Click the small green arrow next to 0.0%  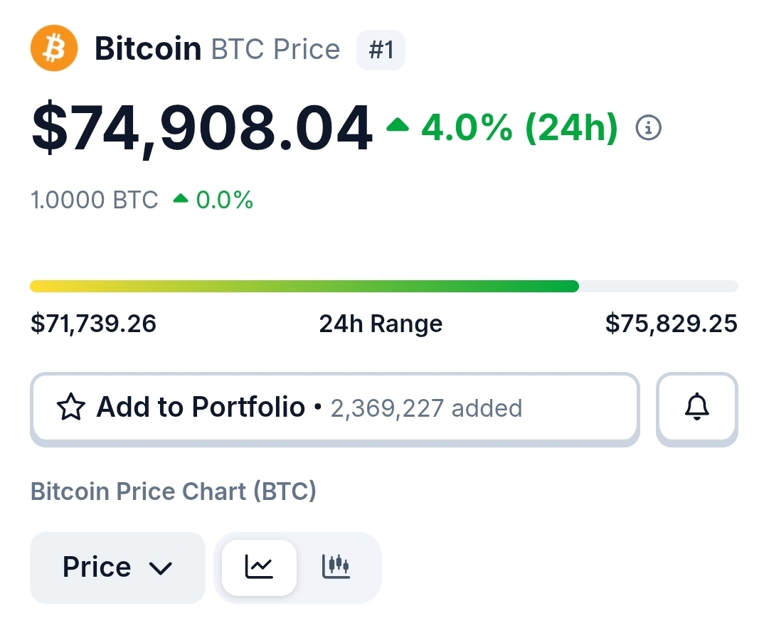181,200
